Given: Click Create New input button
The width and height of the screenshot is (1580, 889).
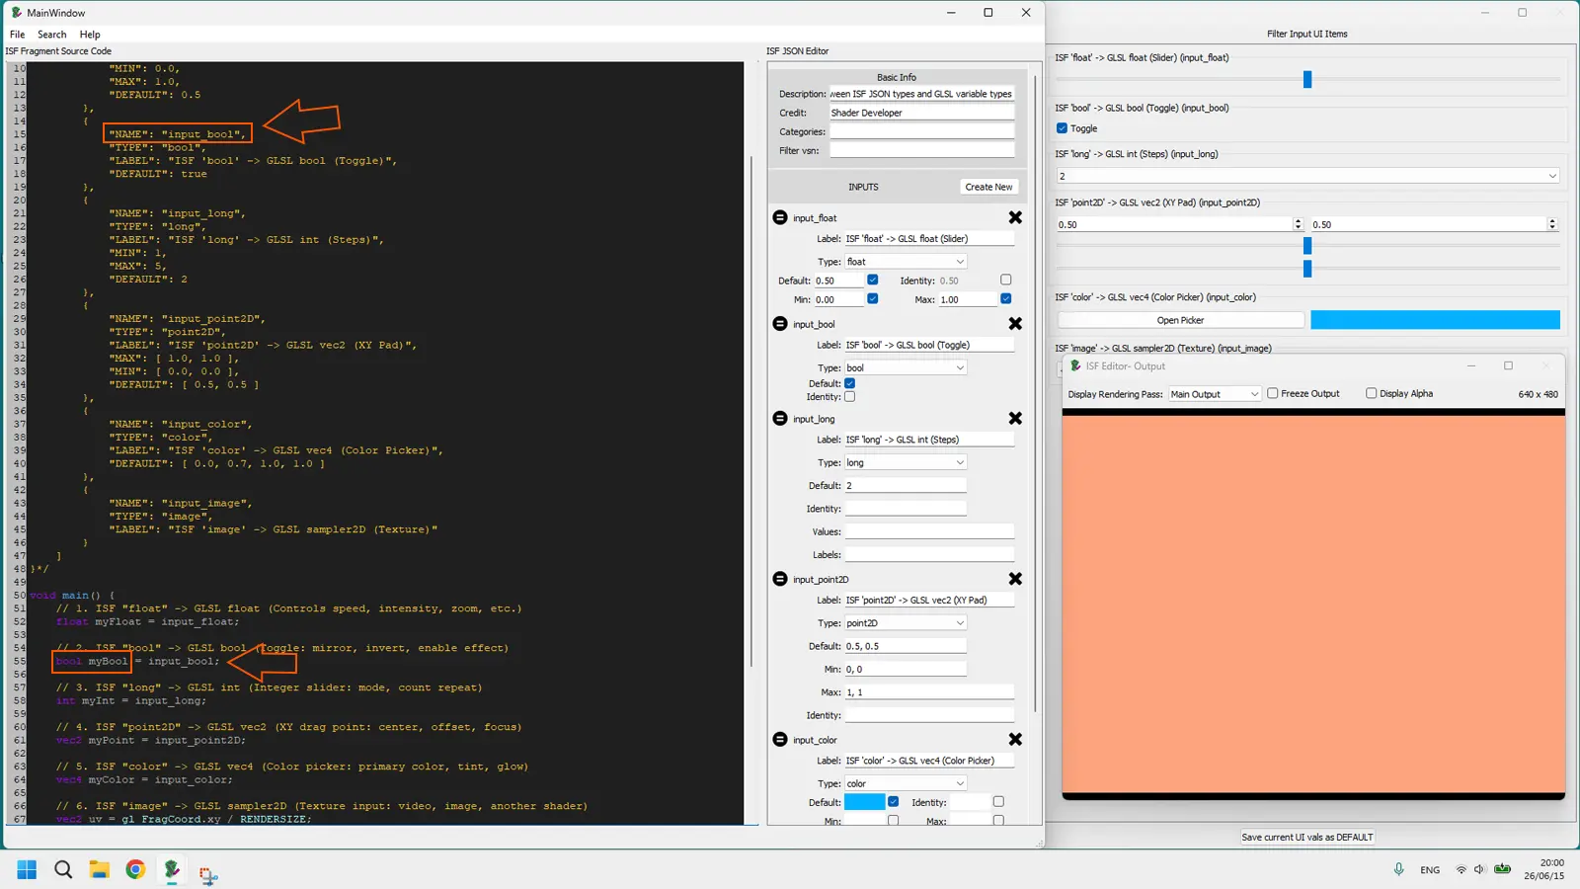Looking at the screenshot, I should pos(988,187).
